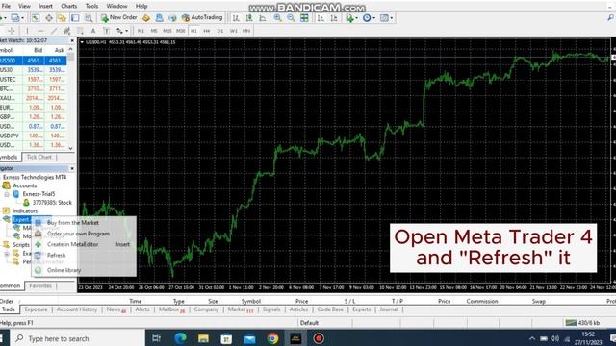The image size is (616, 346).
Task: Switch chart to bar chart icon
Action: point(236,17)
